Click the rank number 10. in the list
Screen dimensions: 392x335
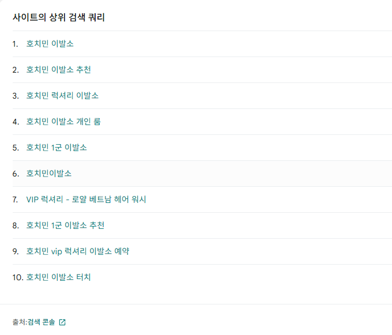(x=18, y=278)
